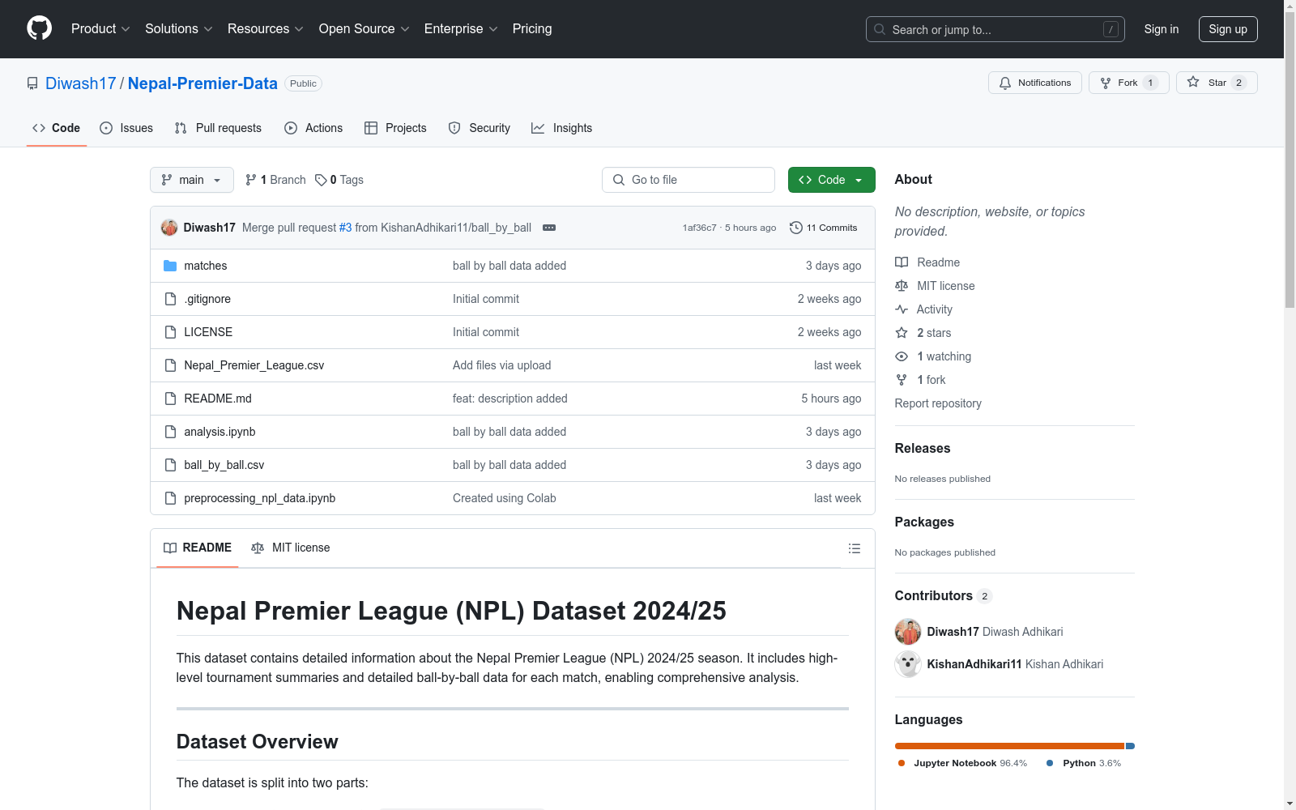
Task: Open the green Code dropdown
Action: point(832,180)
